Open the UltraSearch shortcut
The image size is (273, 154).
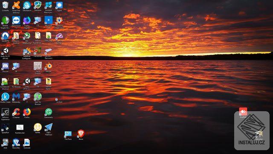27,5
